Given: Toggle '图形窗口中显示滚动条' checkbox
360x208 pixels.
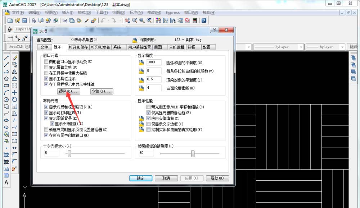Looking at the screenshot, I should (46, 62).
